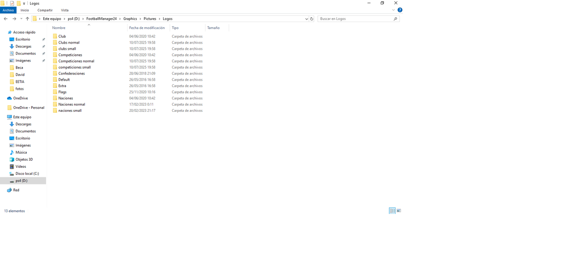Select the naciones small folder icon
The height and width of the screenshot is (258, 565).
[55, 111]
